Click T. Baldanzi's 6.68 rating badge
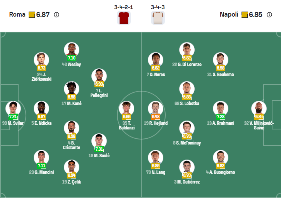 [x=127, y=116]
